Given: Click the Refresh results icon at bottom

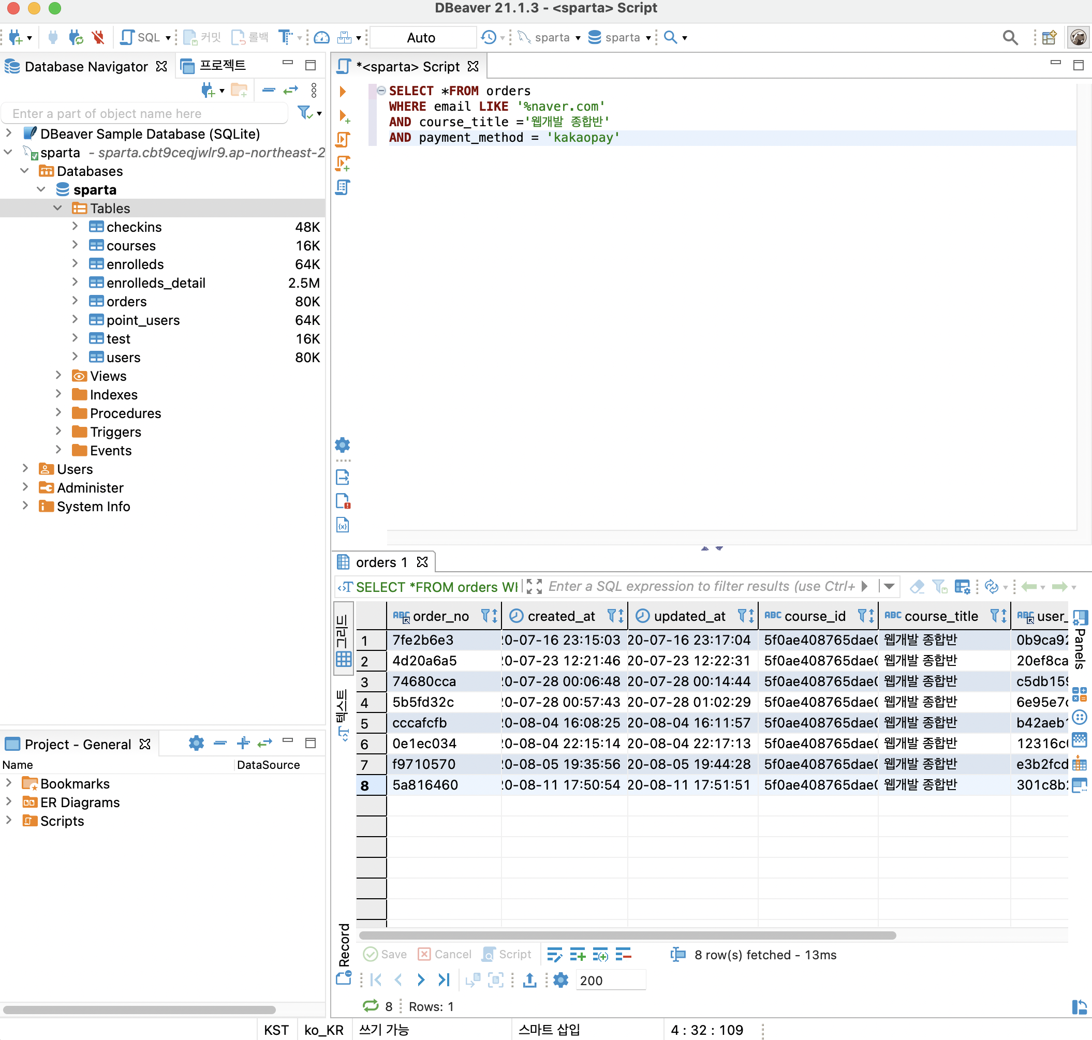Looking at the screenshot, I should tap(371, 1006).
